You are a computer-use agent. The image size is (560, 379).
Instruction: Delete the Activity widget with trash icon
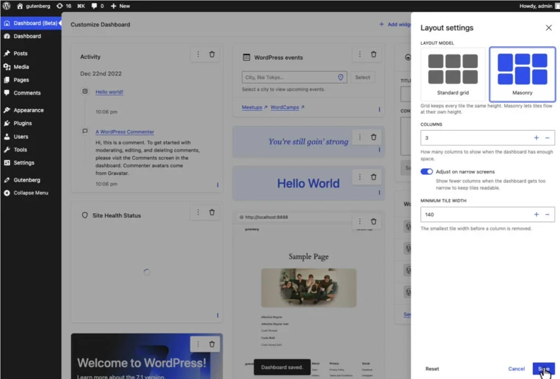[x=212, y=54]
